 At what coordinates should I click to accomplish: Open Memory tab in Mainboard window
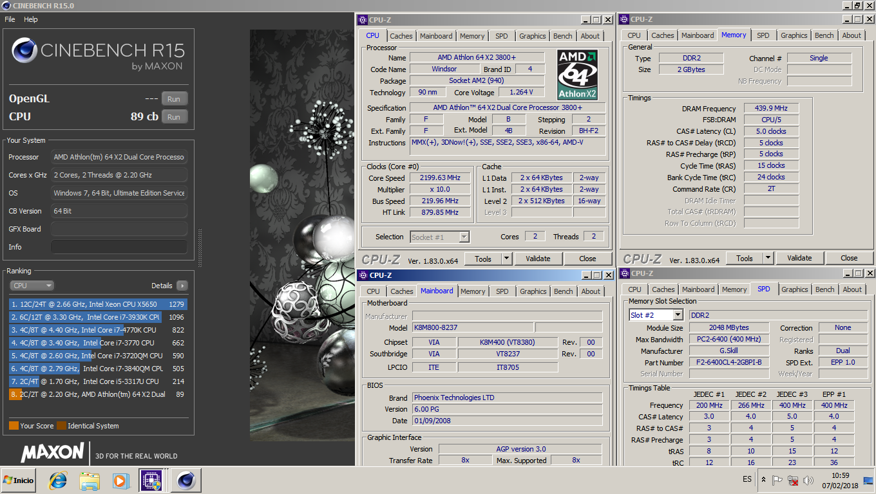473,291
